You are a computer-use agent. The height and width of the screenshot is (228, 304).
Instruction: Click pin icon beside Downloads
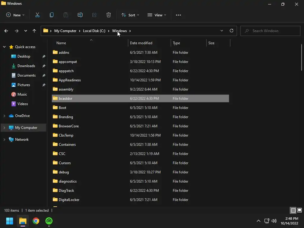coord(44,66)
